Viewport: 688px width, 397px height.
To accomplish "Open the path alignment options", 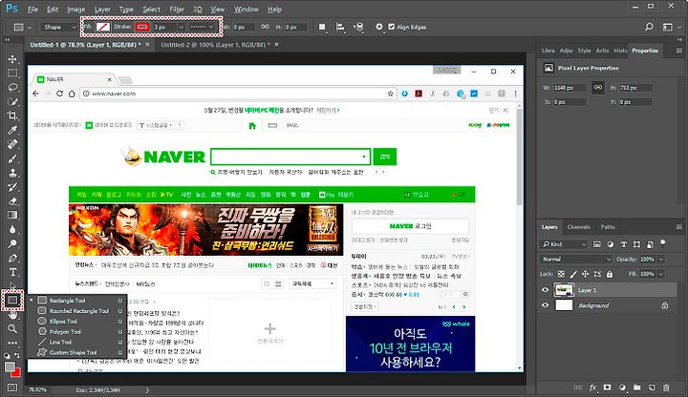I will pyautogui.click(x=340, y=27).
